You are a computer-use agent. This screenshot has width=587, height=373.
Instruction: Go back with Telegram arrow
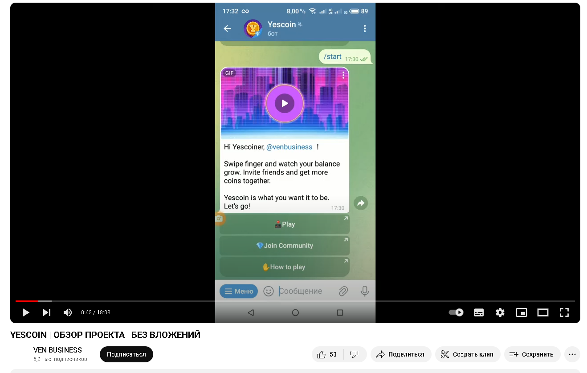click(x=228, y=28)
